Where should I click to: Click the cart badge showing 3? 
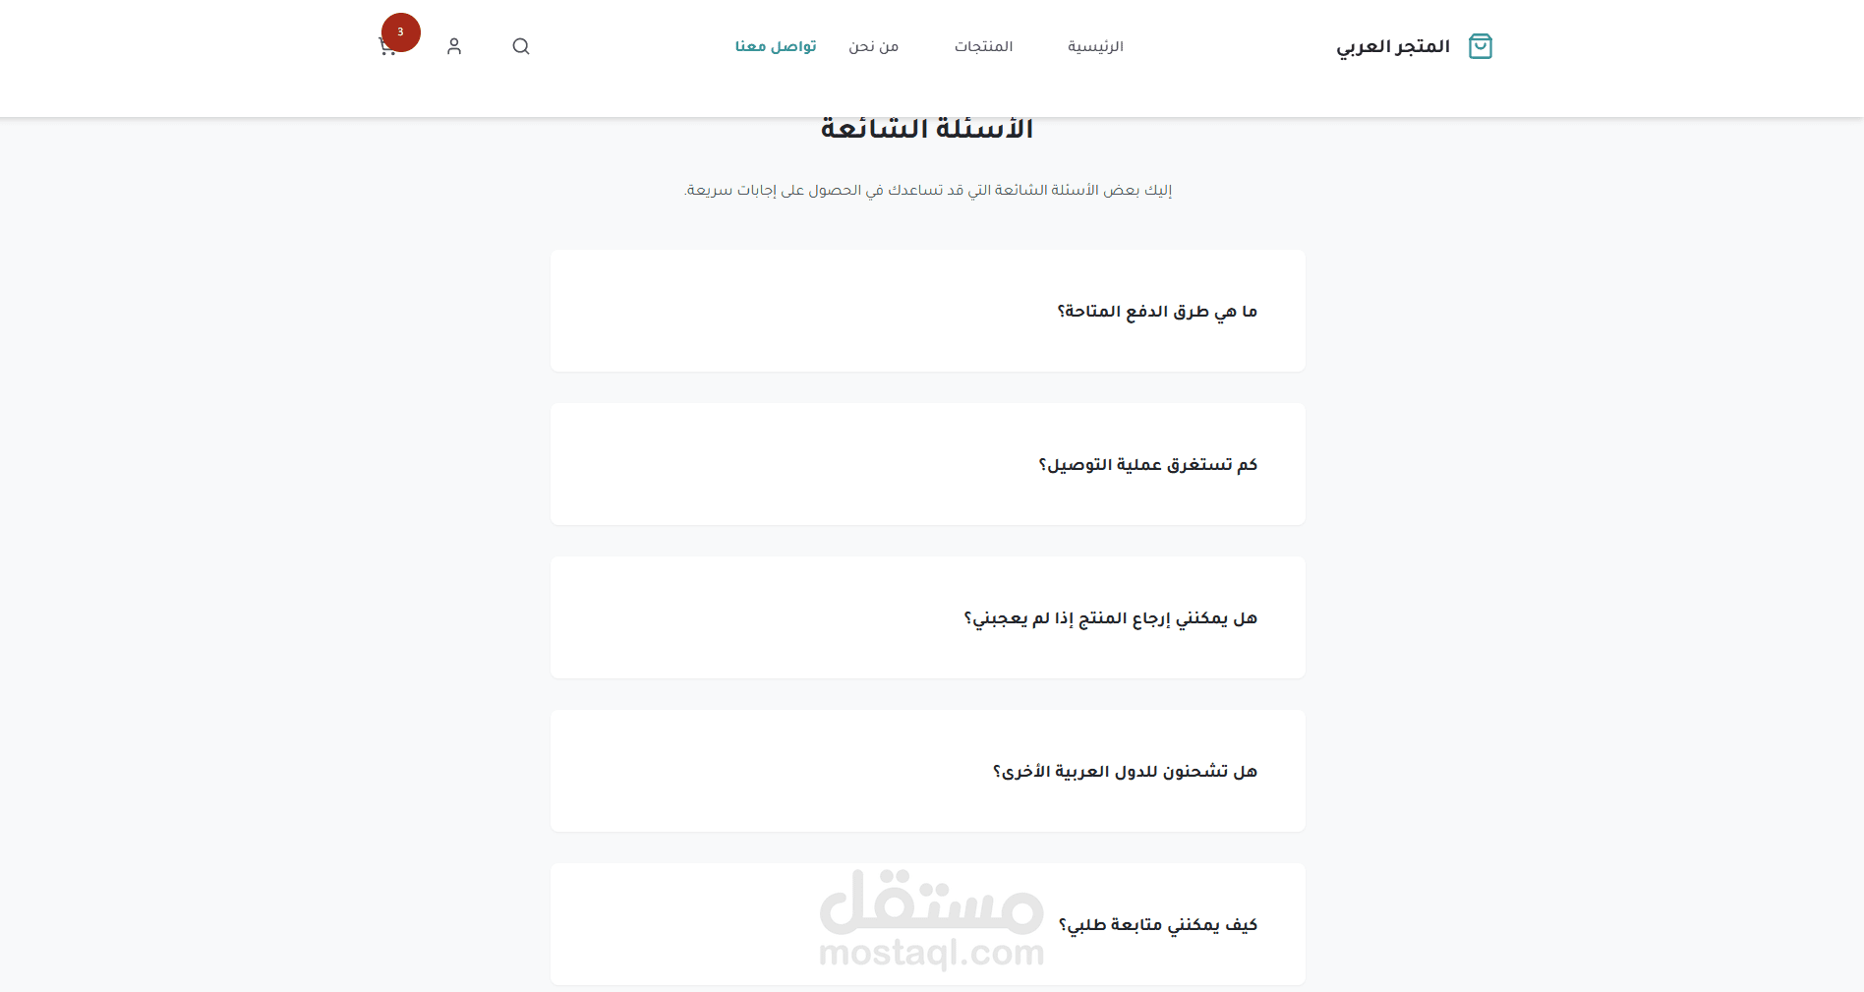pyautogui.click(x=401, y=32)
